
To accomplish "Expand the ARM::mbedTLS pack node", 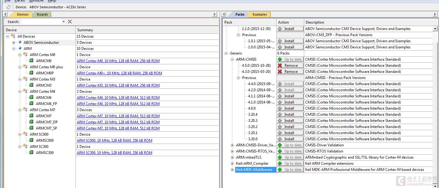I will click(x=232, y=157).
